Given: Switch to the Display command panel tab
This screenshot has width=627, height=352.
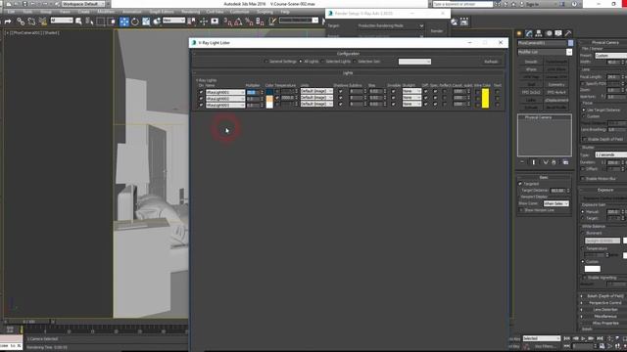Looking at the screenshot, I should point(558,33).
